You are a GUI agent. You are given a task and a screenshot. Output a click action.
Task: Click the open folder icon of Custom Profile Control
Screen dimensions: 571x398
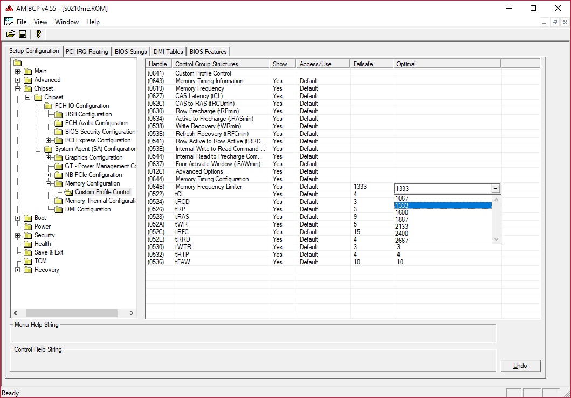click(x=68, y=193)
